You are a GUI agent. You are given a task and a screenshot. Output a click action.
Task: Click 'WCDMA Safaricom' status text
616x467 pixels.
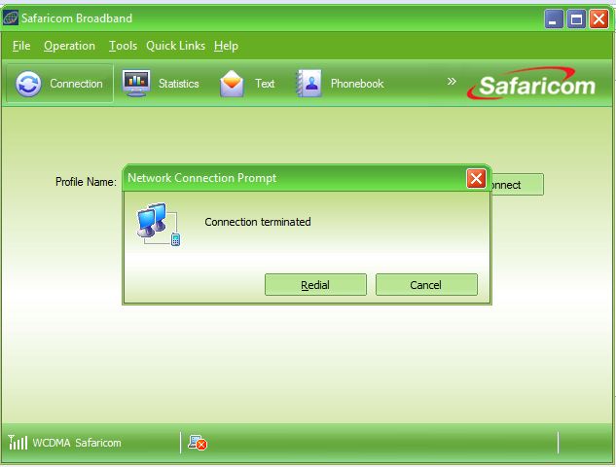77,443
